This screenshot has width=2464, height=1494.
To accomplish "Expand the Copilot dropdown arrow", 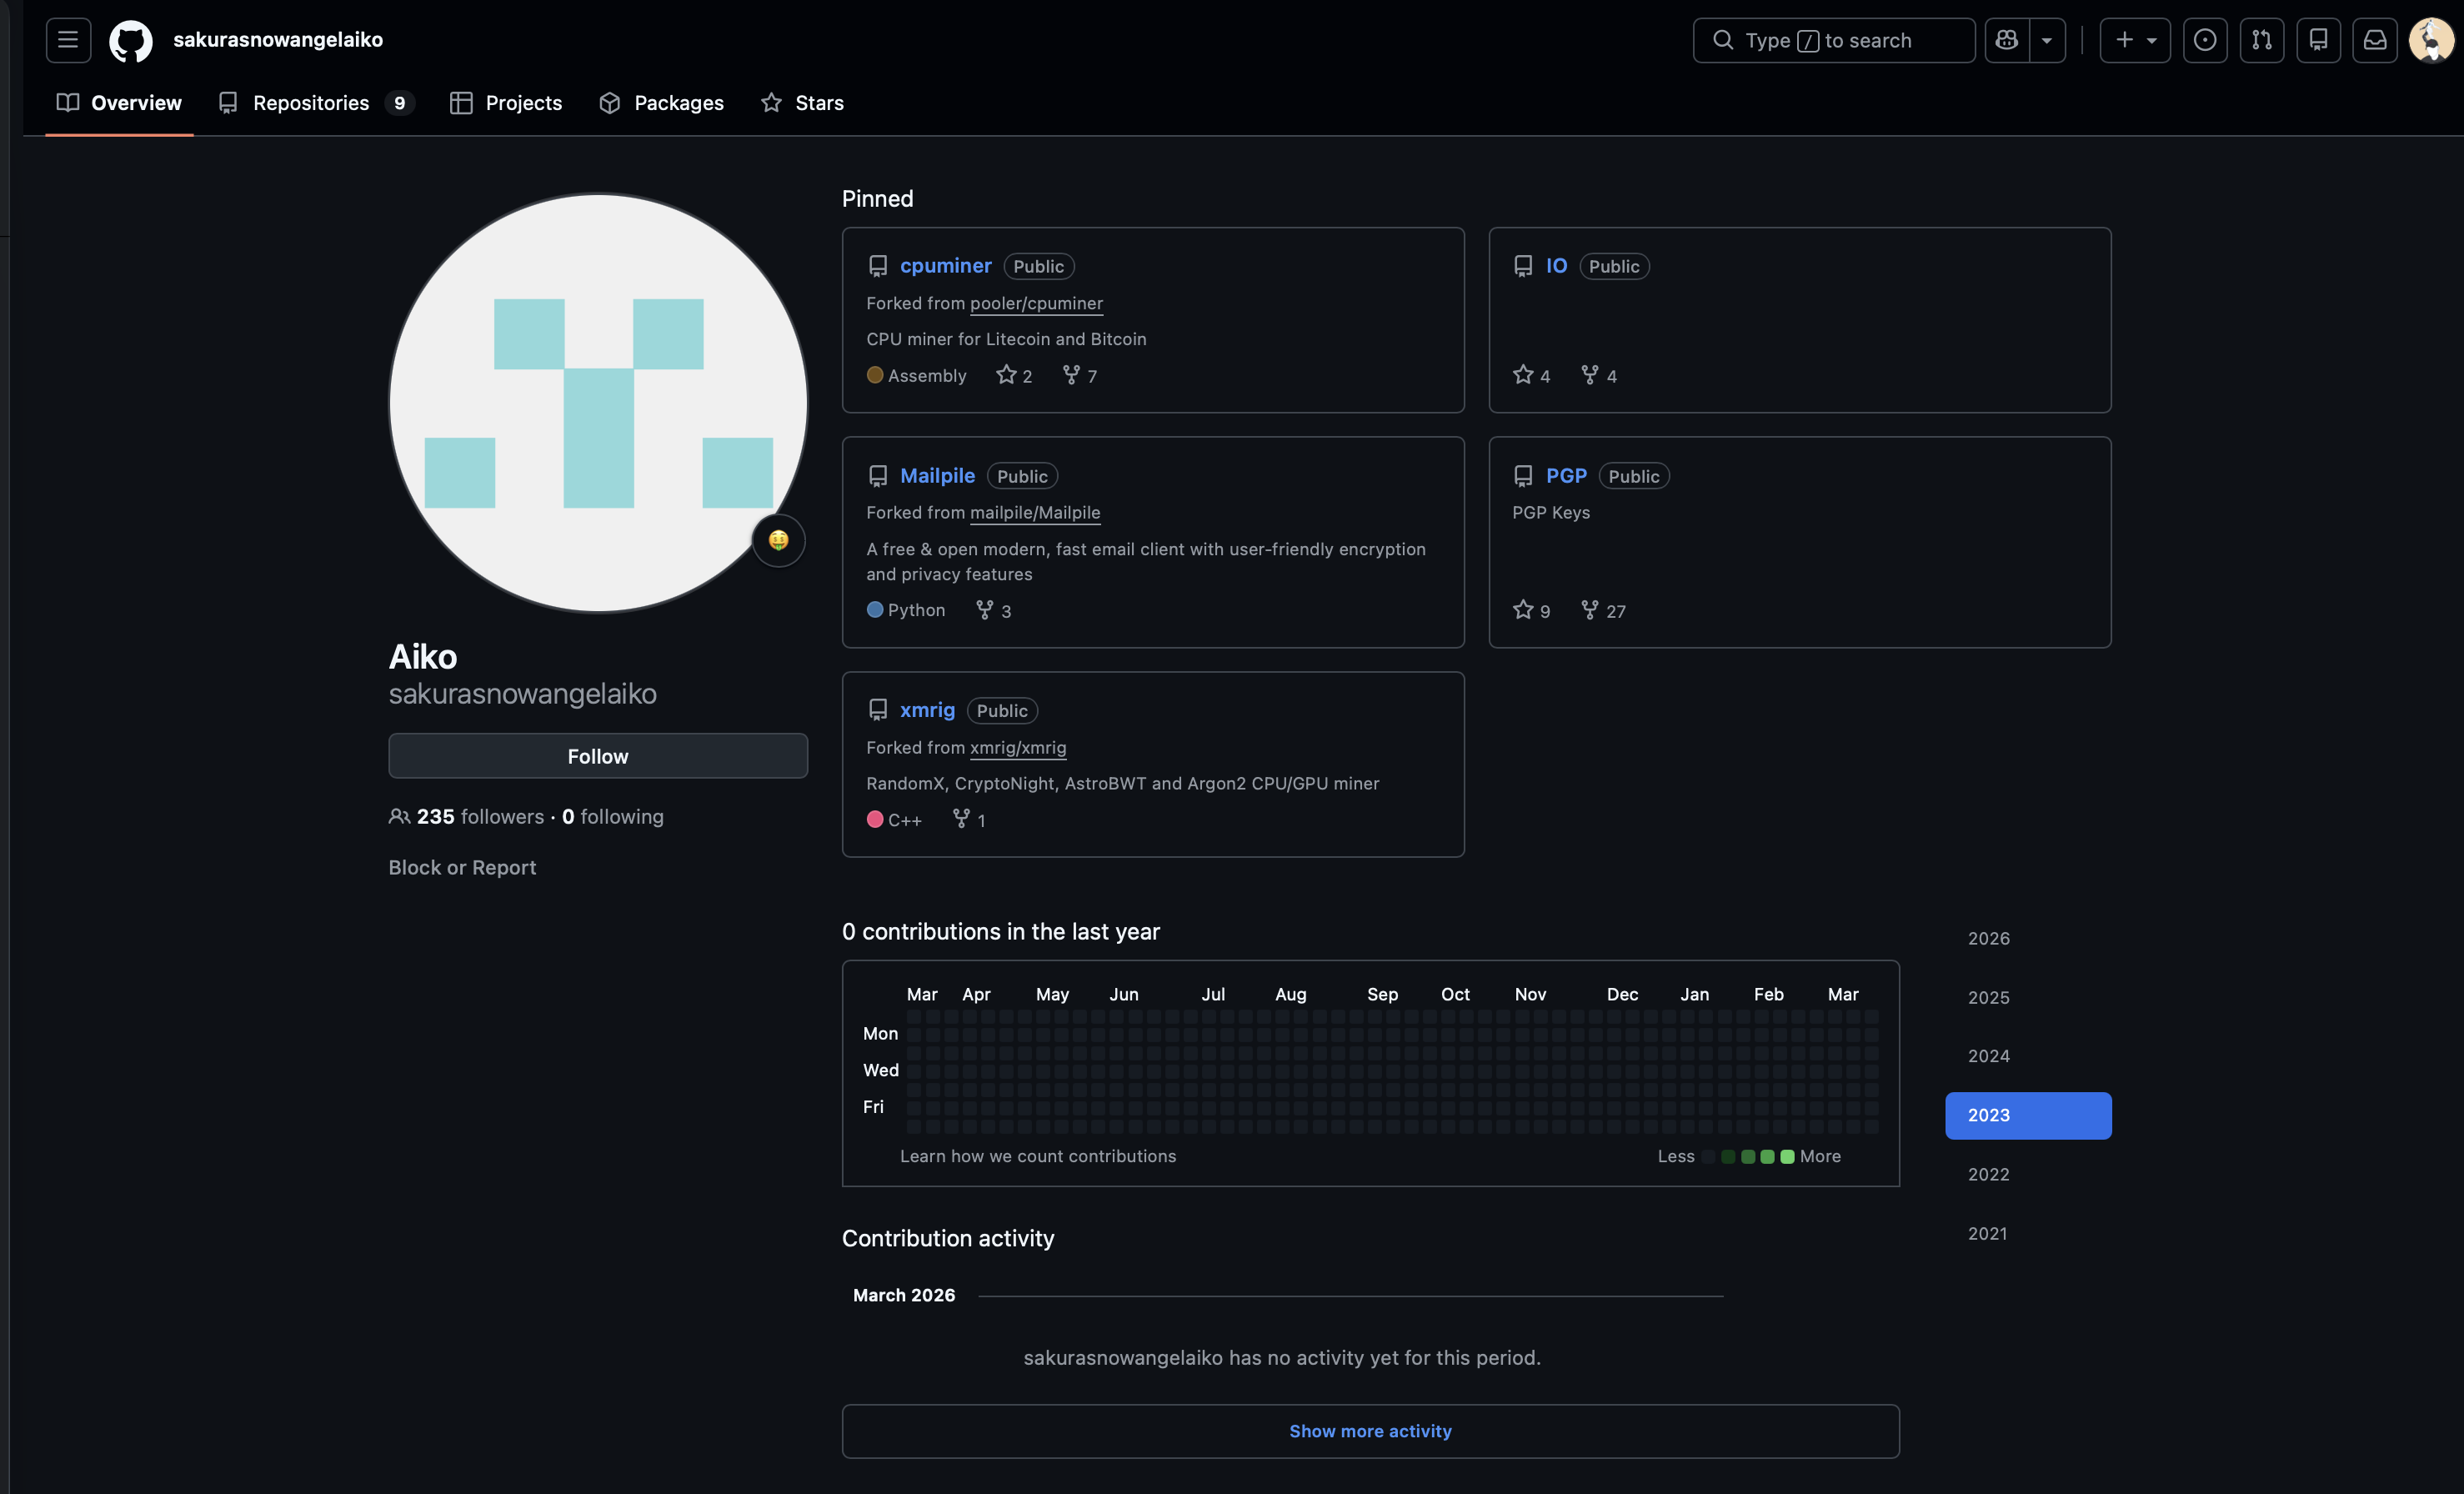I will point(2047,40).
